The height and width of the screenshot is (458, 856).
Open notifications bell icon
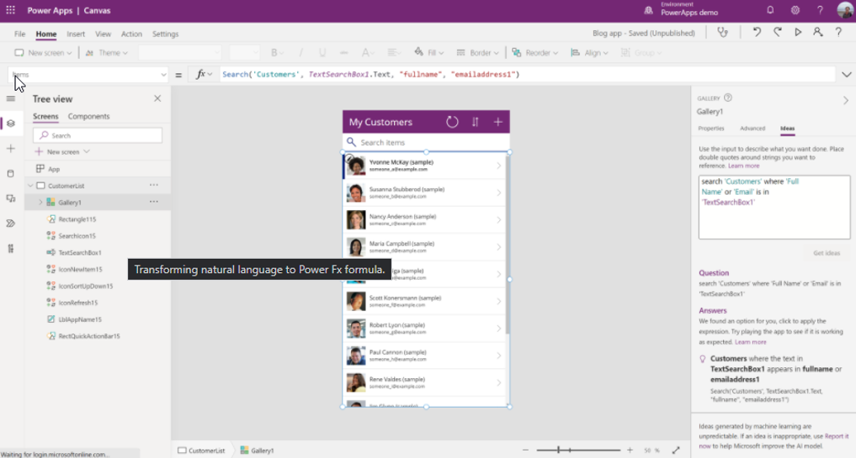770,10
